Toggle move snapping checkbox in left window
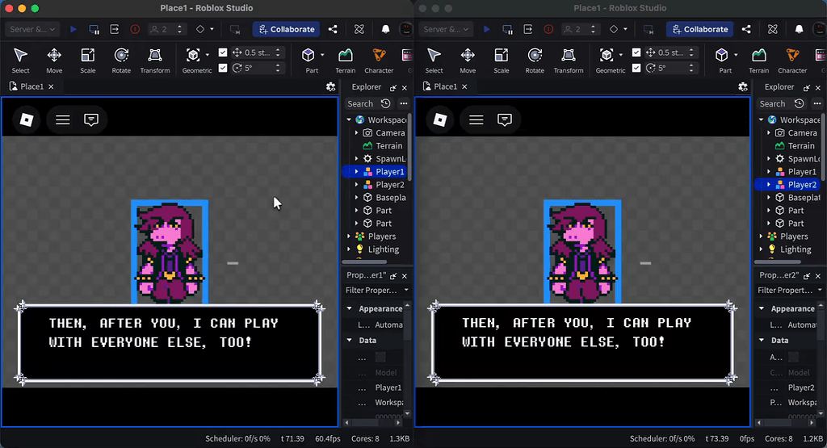This screenshot has height=448, width=827. (x=223, y=52)
